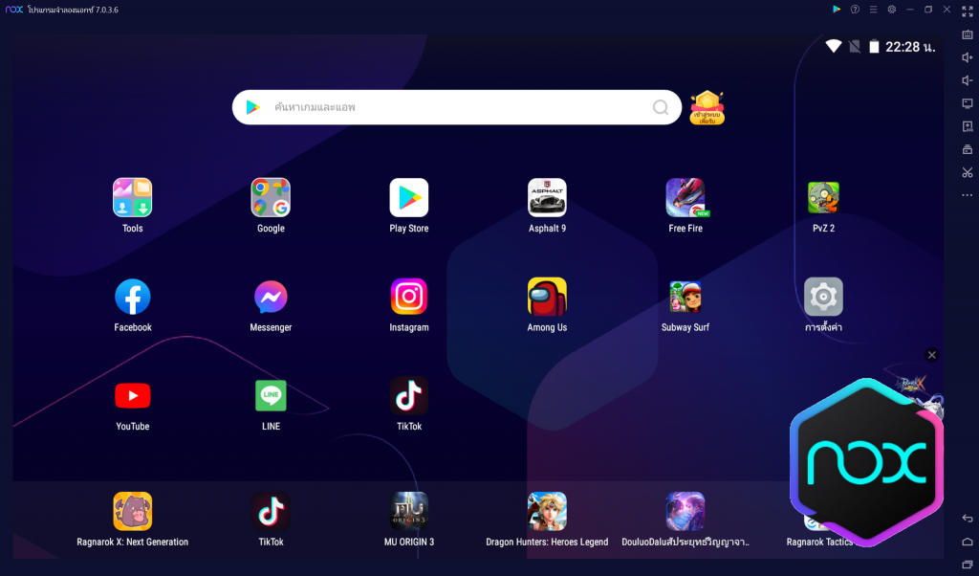The image size is (979, 576).
Task: Launch the Play Store app
Action: (x=408, y=196)
